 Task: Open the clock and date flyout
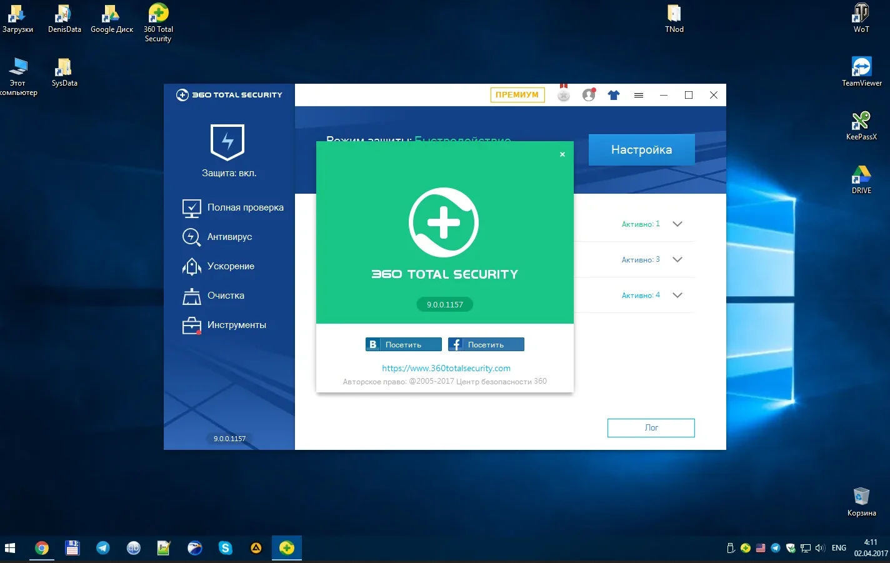[x=871, y=548]
